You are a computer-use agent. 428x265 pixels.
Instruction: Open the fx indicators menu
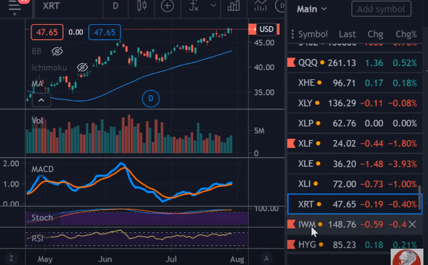[x=194, y=6]
